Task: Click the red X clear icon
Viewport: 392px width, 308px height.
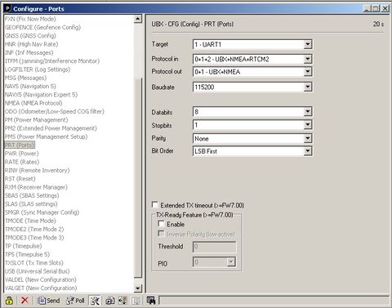Action: click(24, 301)
